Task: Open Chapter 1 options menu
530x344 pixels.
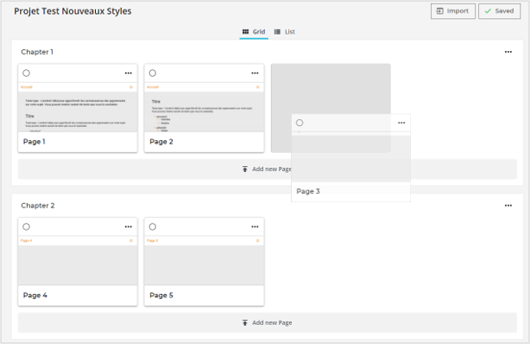Action: pyautogui.click(x=508, y=52)
